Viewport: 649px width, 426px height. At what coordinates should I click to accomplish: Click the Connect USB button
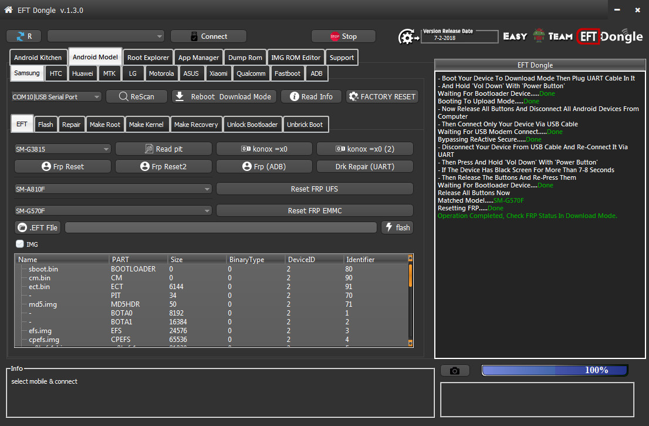209,36
